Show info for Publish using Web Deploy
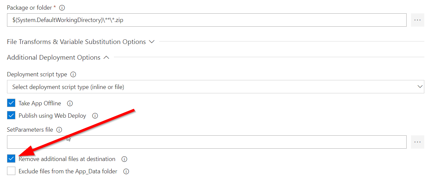 click(95, 116)
